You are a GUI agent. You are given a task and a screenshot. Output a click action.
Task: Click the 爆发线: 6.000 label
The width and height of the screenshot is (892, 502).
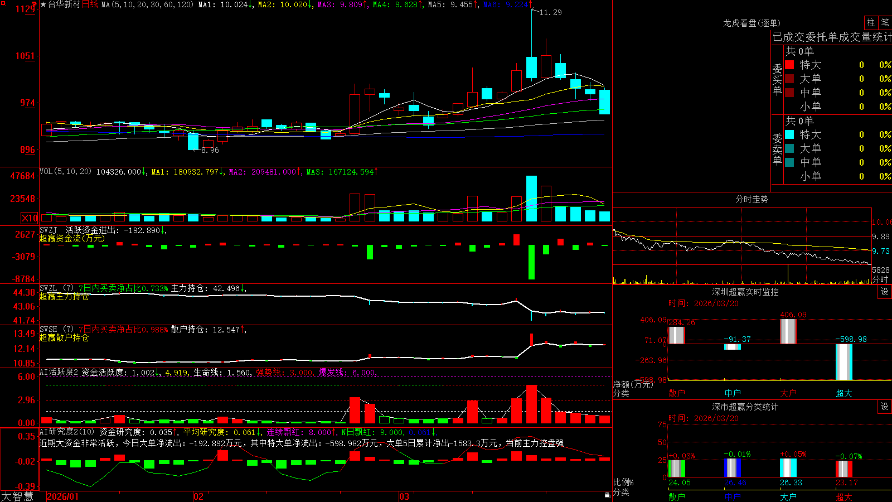(347, 373)
